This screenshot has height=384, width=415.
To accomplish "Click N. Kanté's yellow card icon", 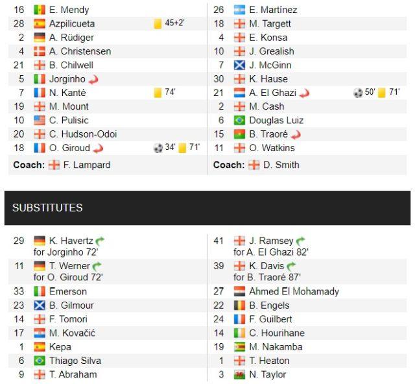I will point(158,93).
